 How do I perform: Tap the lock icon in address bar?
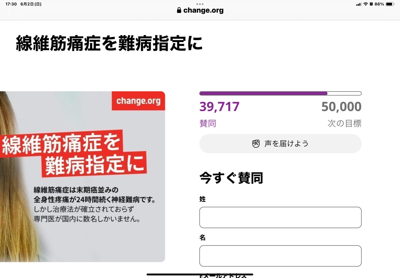179,10
